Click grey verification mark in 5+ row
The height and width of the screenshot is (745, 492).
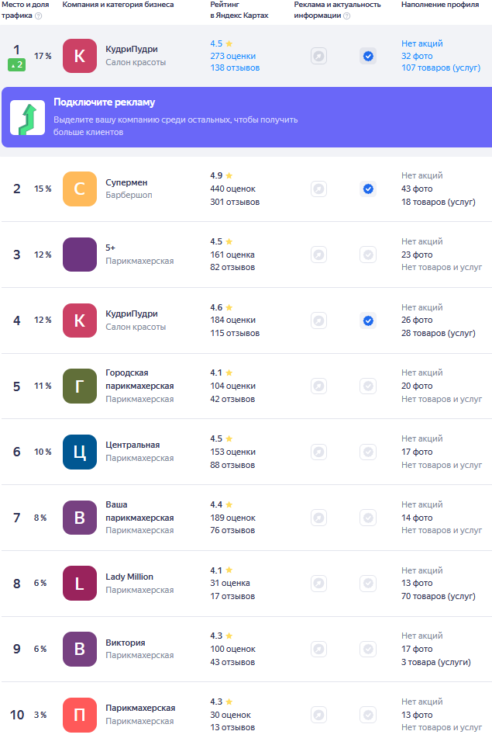point(368,255)
